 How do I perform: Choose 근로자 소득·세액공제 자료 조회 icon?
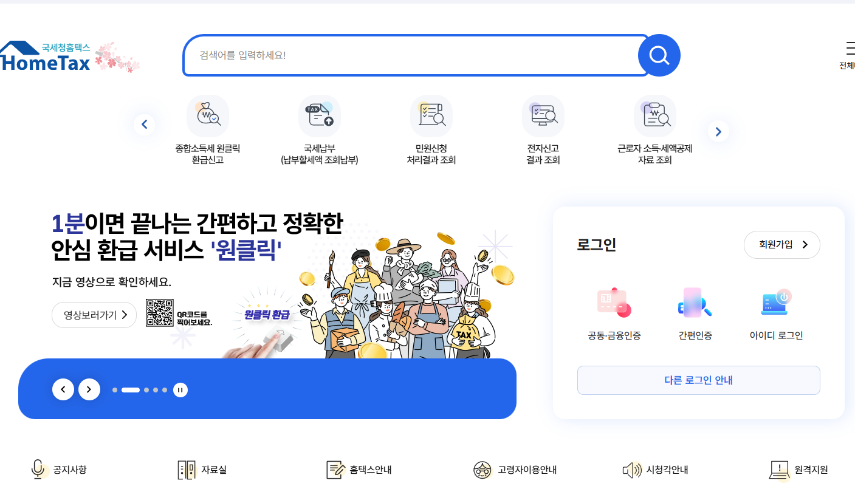tap(655, 115)
